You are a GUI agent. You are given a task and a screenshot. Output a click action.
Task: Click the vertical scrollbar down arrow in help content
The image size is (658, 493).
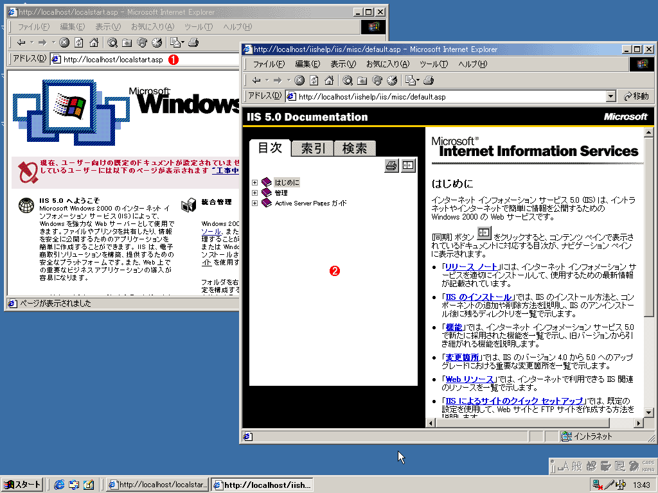648,412
